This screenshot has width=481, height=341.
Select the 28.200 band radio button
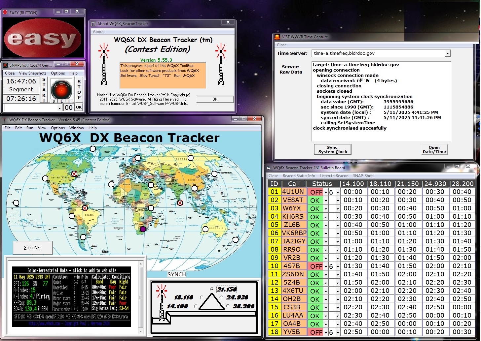[x=228, y=306]
